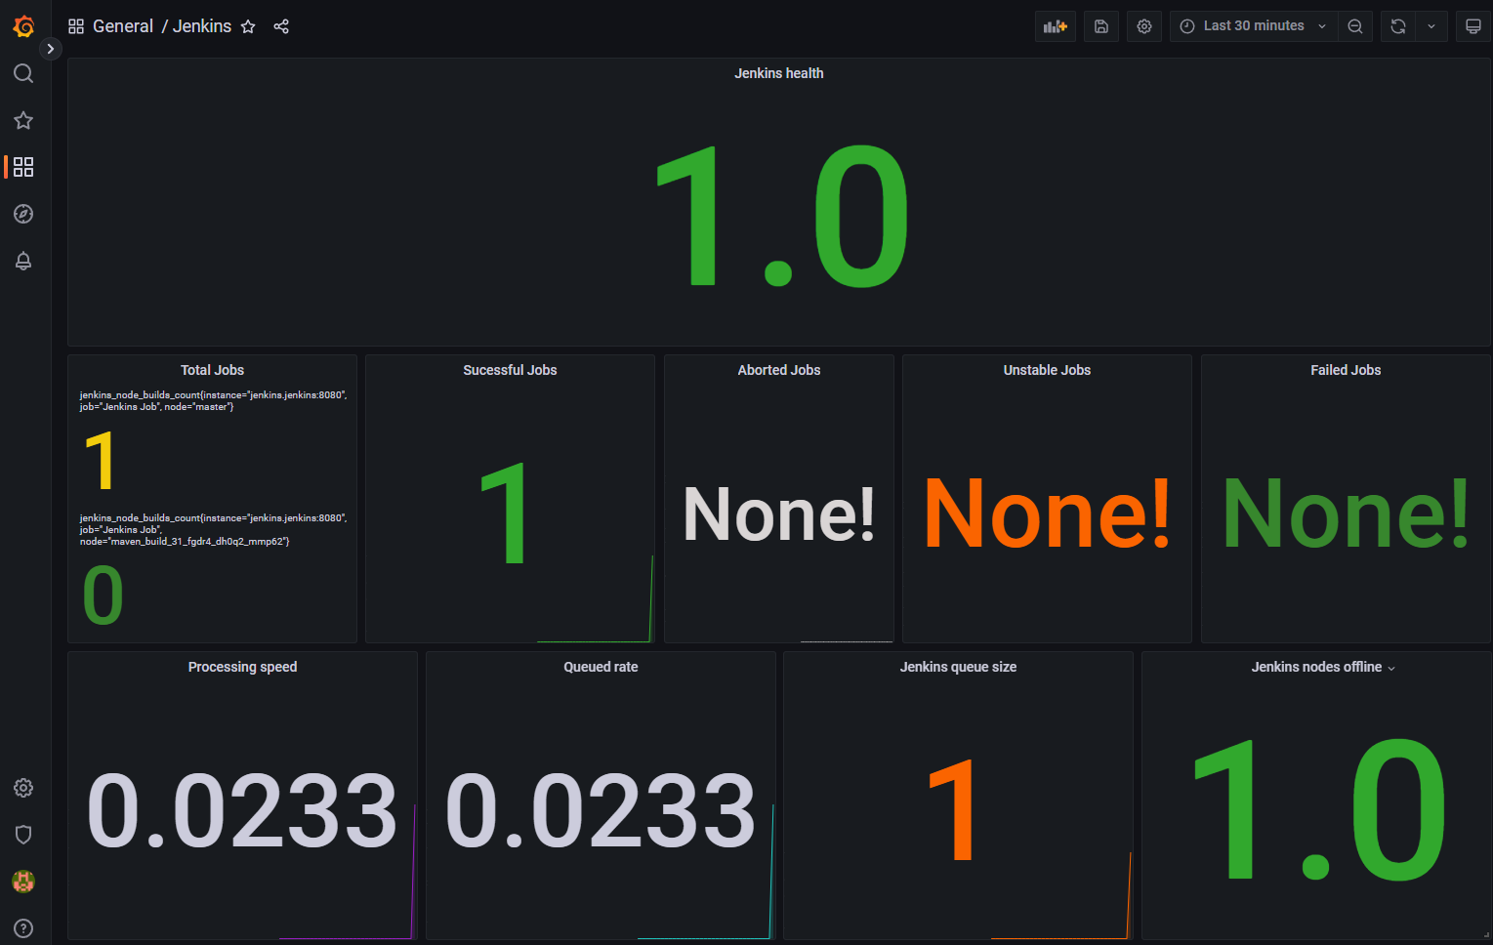Cycle the view mode monitor icon
This screenshot has height=945, width=1493.
[x=1473, y=26]
